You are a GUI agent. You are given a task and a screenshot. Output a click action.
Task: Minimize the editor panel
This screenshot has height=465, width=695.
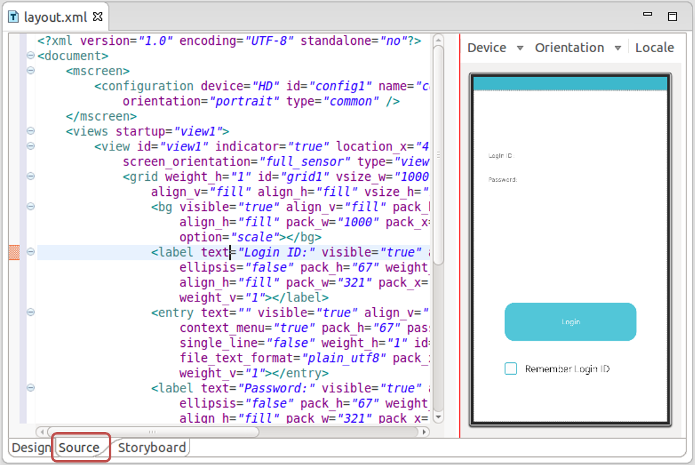(648, 14)
